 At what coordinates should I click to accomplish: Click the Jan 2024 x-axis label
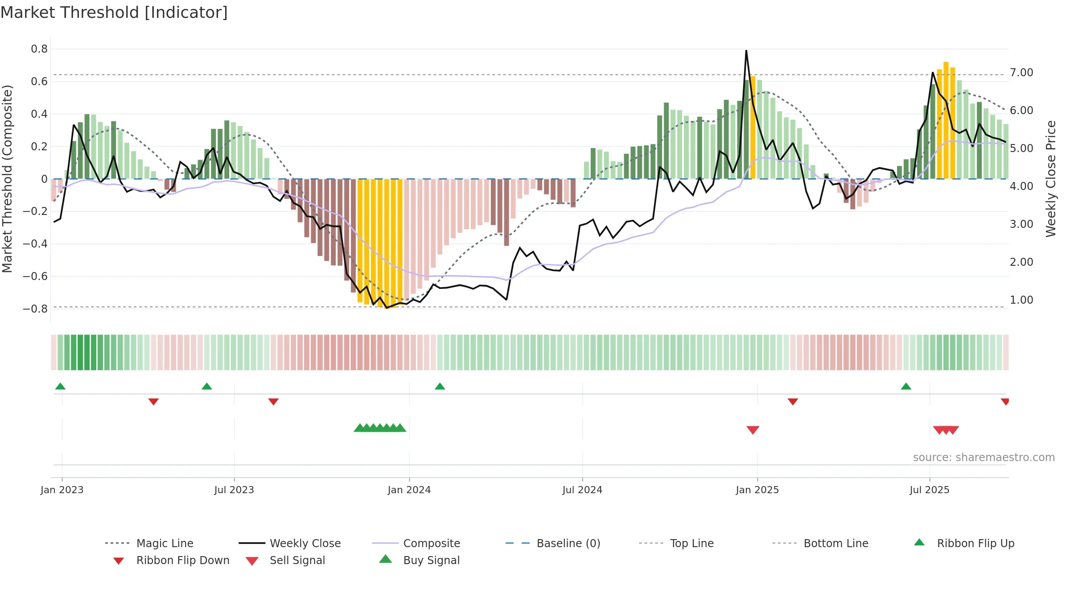[x=409, y=490]
